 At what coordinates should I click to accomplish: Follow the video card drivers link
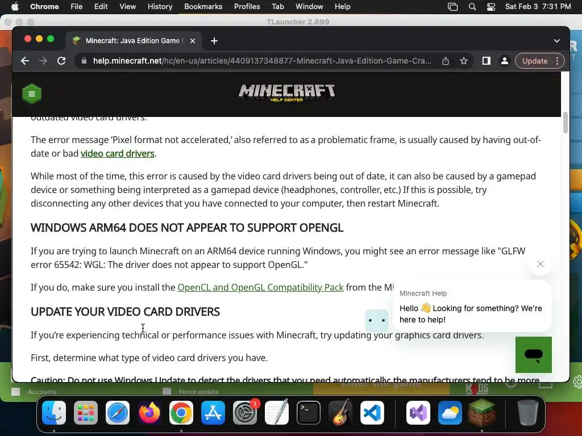coord(117,153)
